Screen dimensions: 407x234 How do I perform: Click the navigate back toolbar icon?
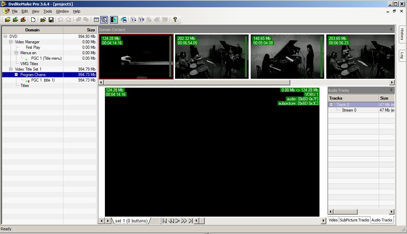78,19
